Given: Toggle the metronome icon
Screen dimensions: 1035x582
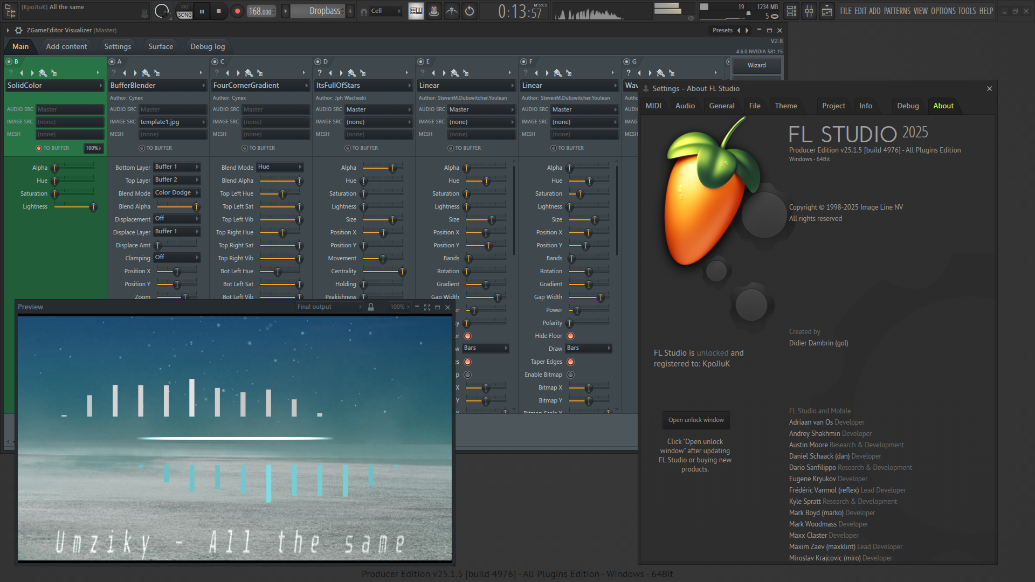Looking at the screenshot, I should [434, 11].
